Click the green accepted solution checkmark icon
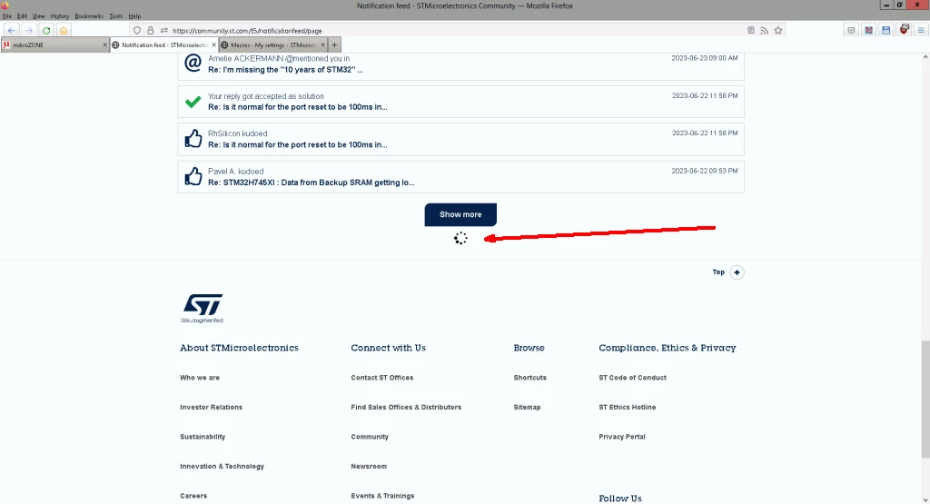 193,102
